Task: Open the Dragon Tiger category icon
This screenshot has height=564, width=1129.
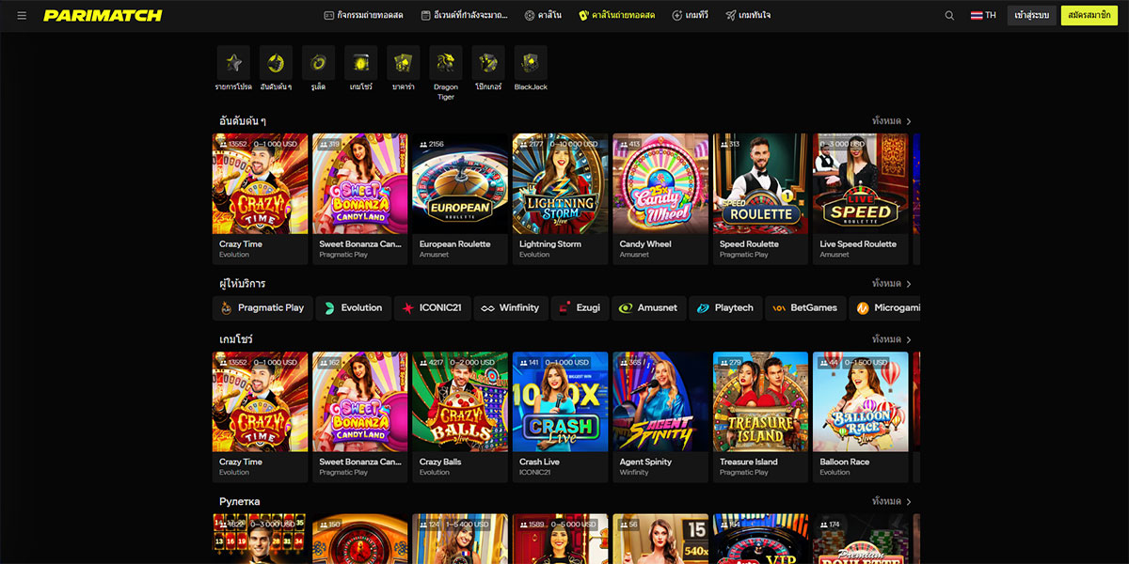Action: 446,63
